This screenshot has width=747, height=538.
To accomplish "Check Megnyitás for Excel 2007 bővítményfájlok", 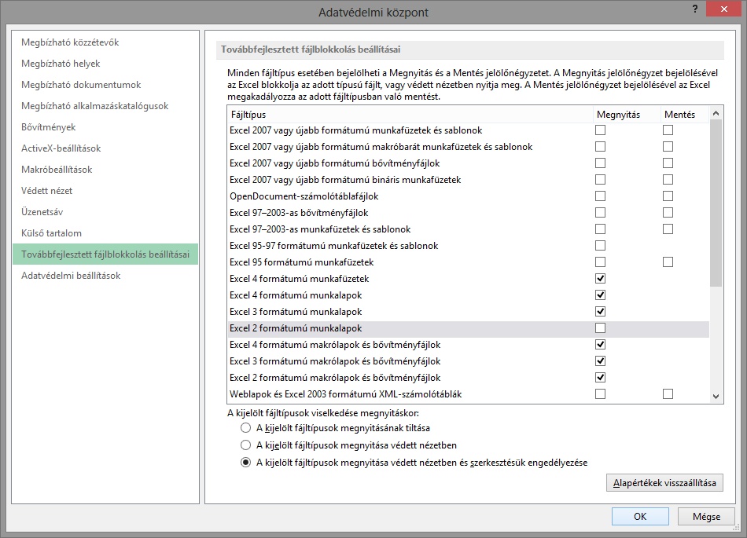I will (x=600, y=163).
